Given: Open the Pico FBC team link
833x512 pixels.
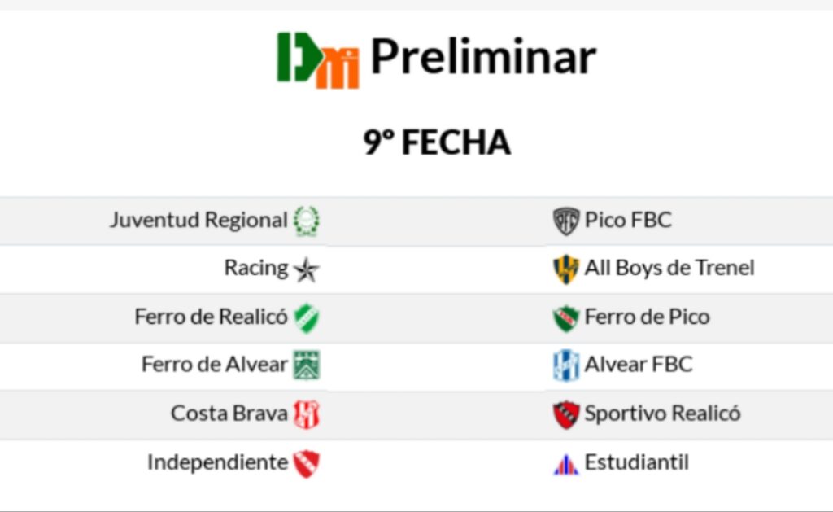Looking at the screenshot, I should click(628, 220).
